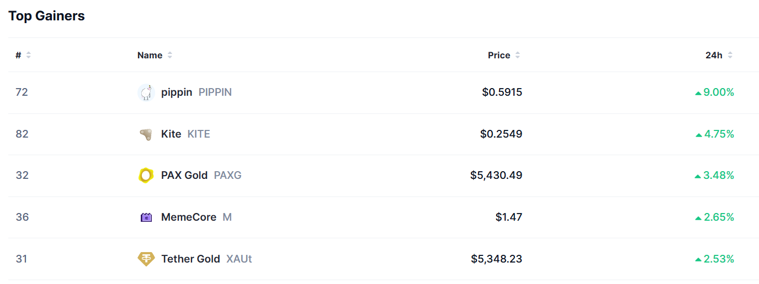Click the Top Gainers heading
Viewport: 759px width, 284px height.
point(46,16)
